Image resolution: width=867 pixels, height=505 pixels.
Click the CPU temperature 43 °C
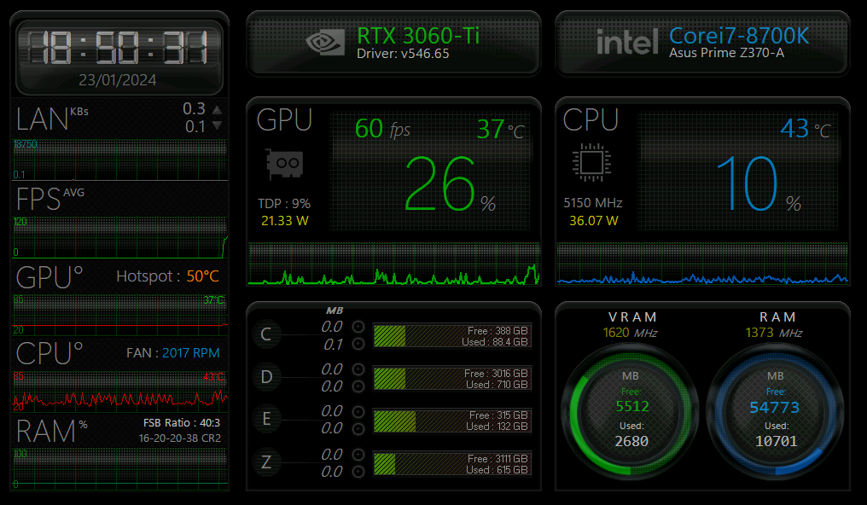click(805, 130)
